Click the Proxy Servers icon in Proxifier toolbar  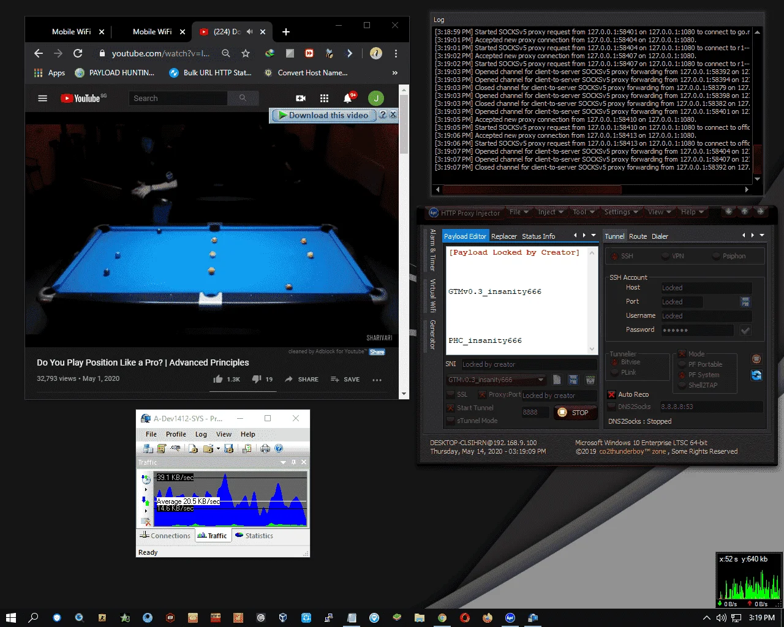point(148,448)
